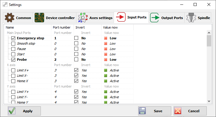
Task: Click the floppy disk icon on Save
Action: coord(142,111)
